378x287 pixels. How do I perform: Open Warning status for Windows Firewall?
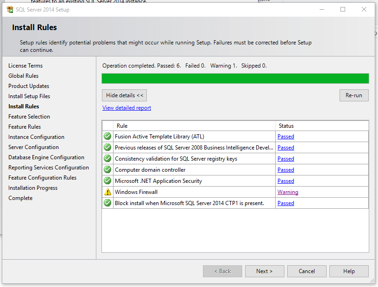288,192
